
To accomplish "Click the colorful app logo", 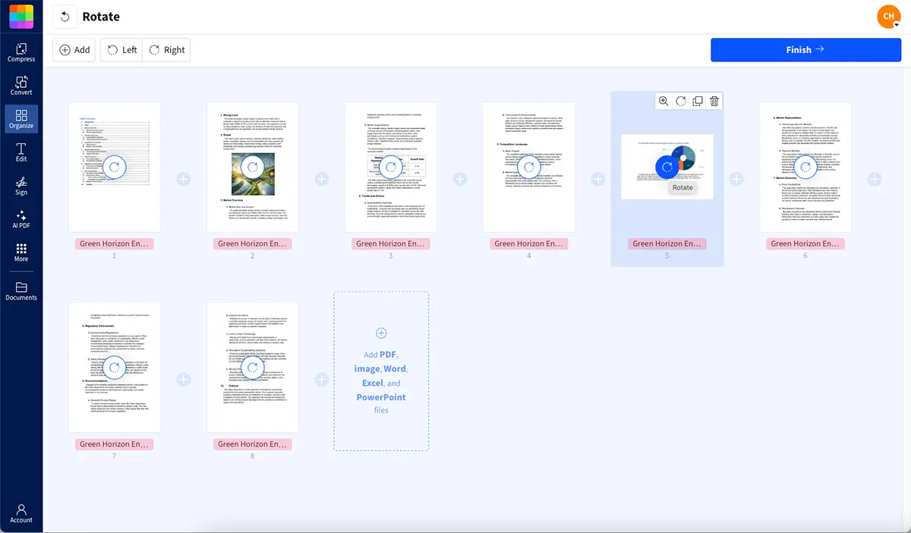I will pyautogui.click(x=20, y=15).
